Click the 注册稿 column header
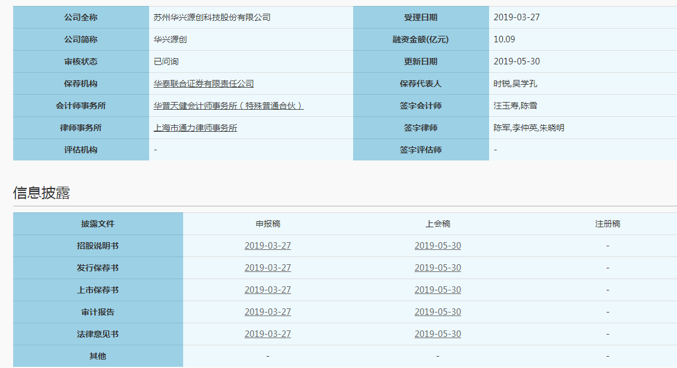This screenshot has height=368, width=677. 607,224
